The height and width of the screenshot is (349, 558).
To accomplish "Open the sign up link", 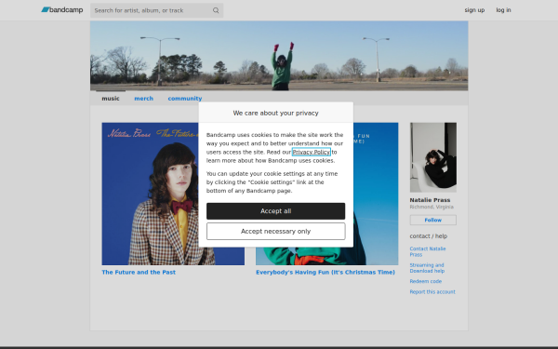I will coord(474,10).
